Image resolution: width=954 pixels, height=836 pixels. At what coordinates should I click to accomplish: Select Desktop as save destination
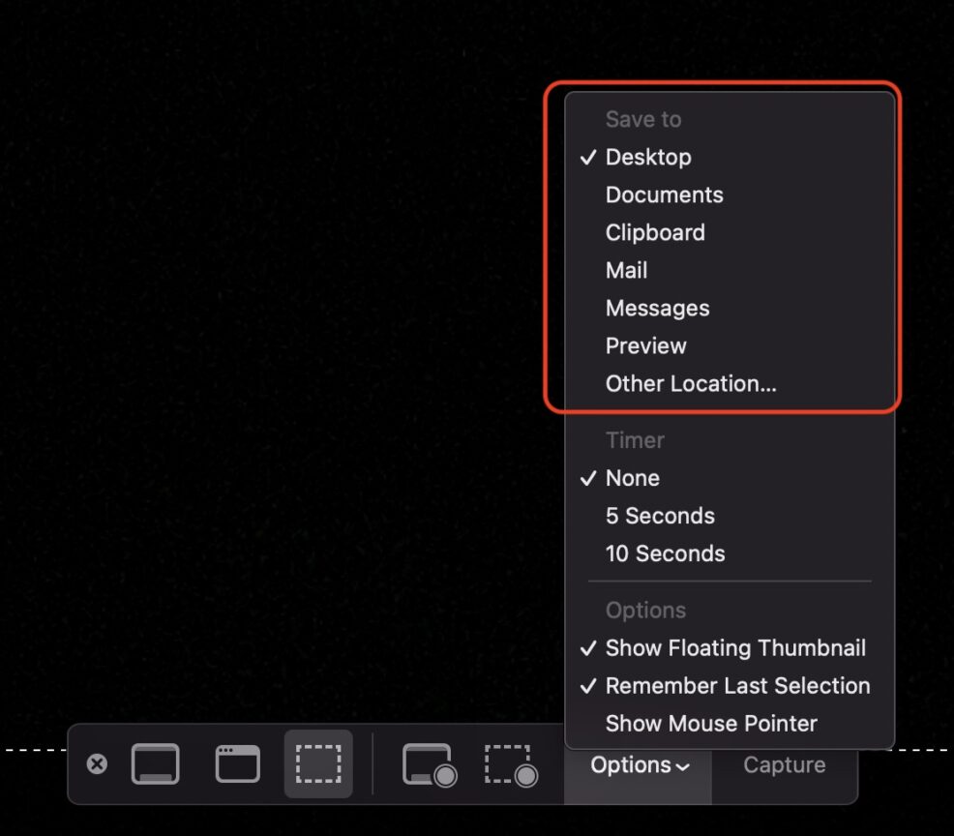pos(648,157)
